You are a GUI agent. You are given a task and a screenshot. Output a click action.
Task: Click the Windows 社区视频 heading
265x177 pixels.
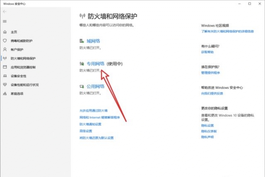(x=215, y=26)
